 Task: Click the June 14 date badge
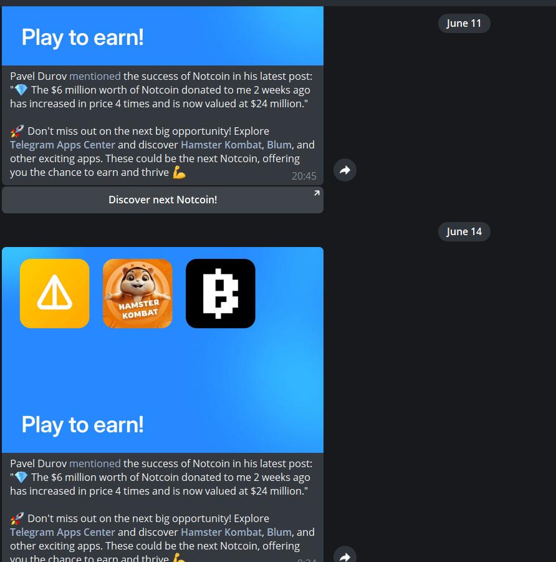pyautogui.click(x=464, y=231)
